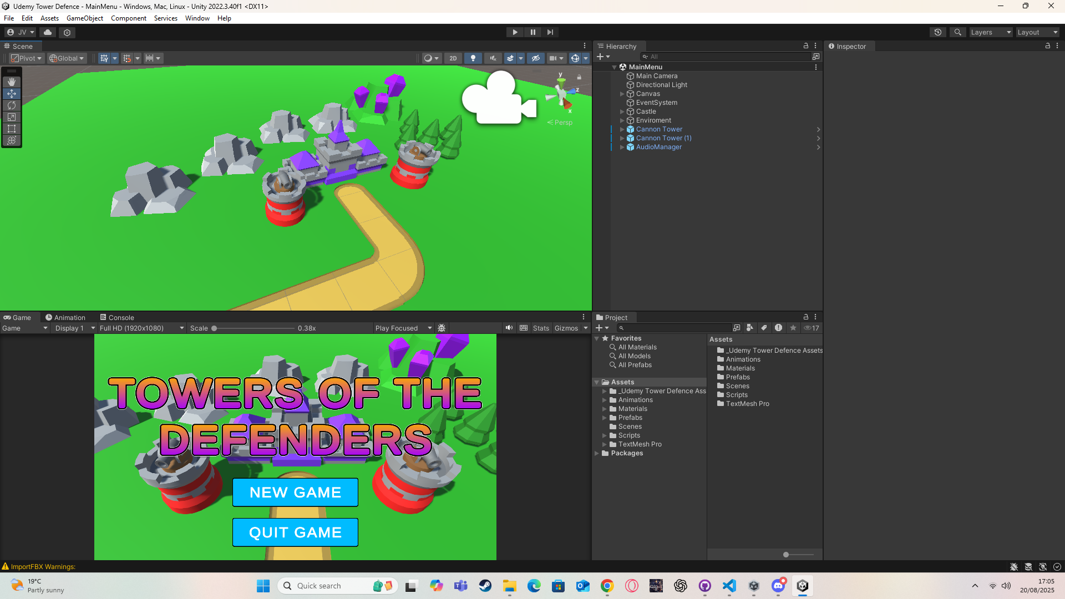Open the GameObject menu
1065x599 pixels.
click(84, 18)
